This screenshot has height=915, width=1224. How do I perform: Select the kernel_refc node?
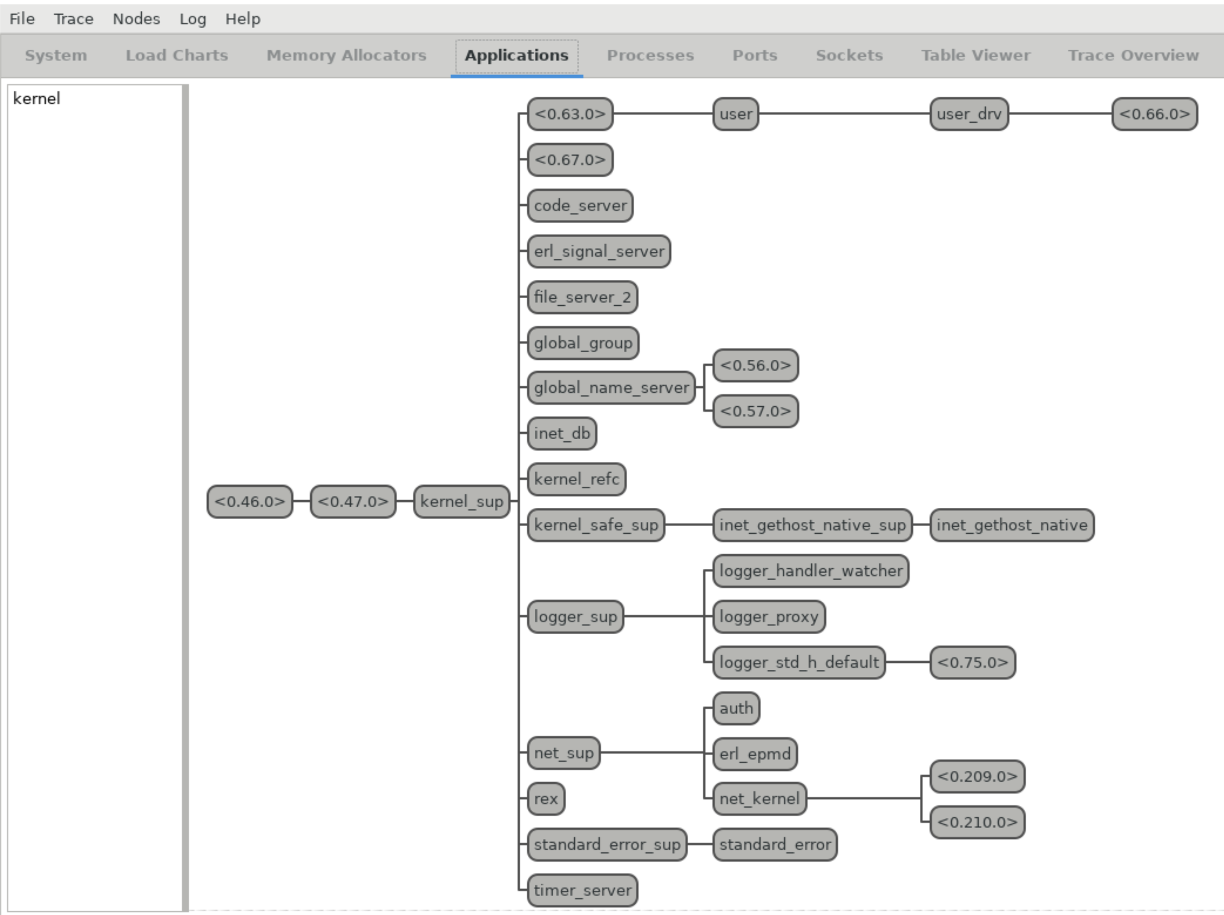click(x=576, y=479)
